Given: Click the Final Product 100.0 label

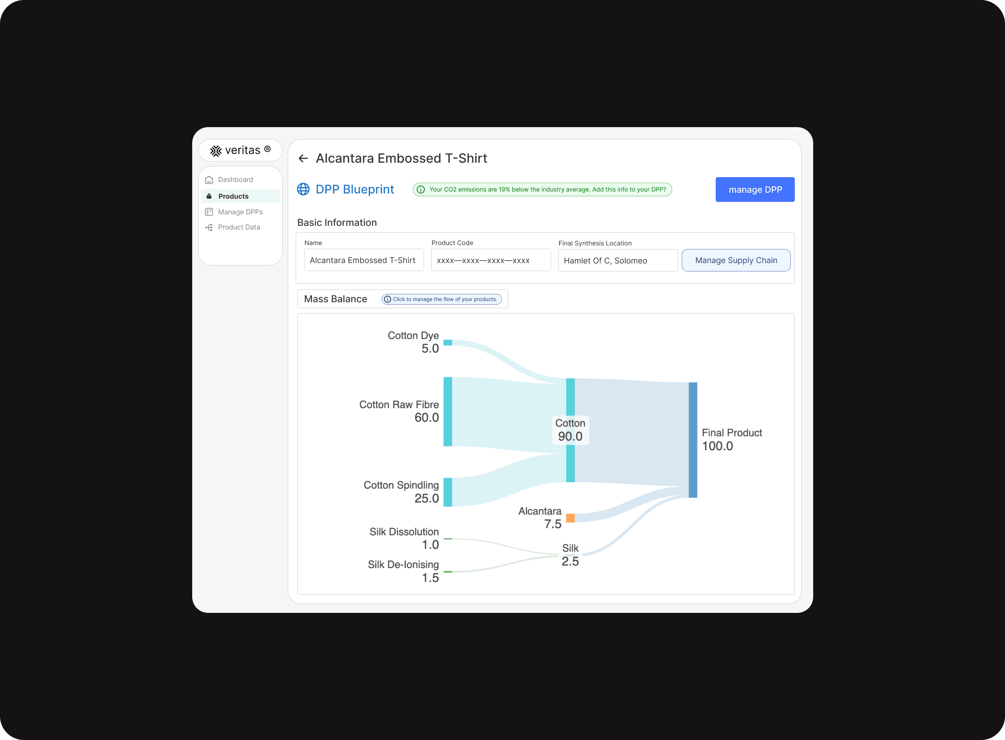Looking at the screenshot, I should [732, 439].
